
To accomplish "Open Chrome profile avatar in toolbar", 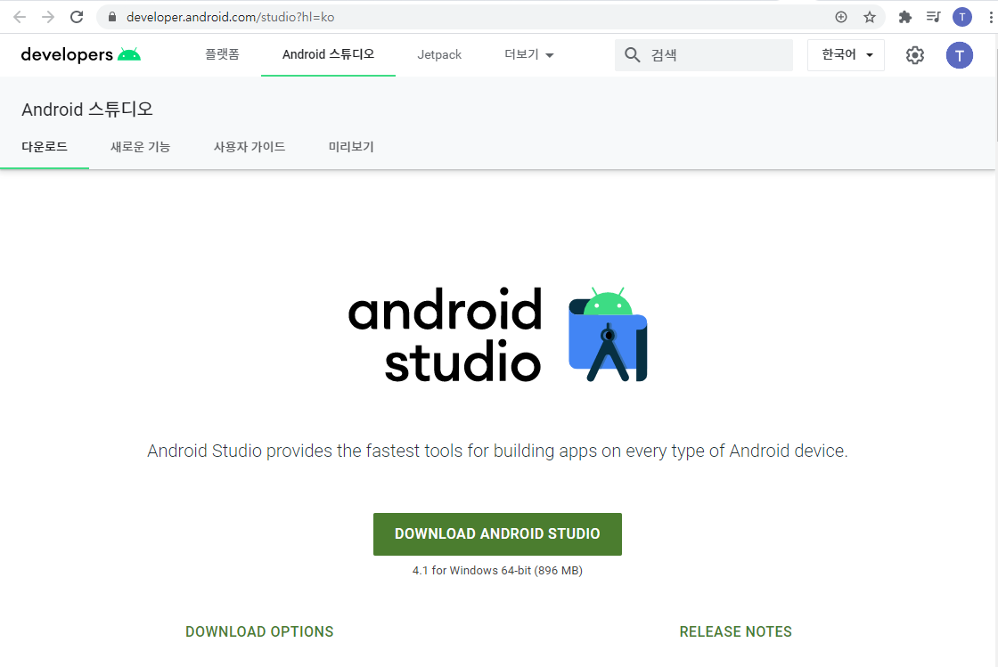I will 961,17.
